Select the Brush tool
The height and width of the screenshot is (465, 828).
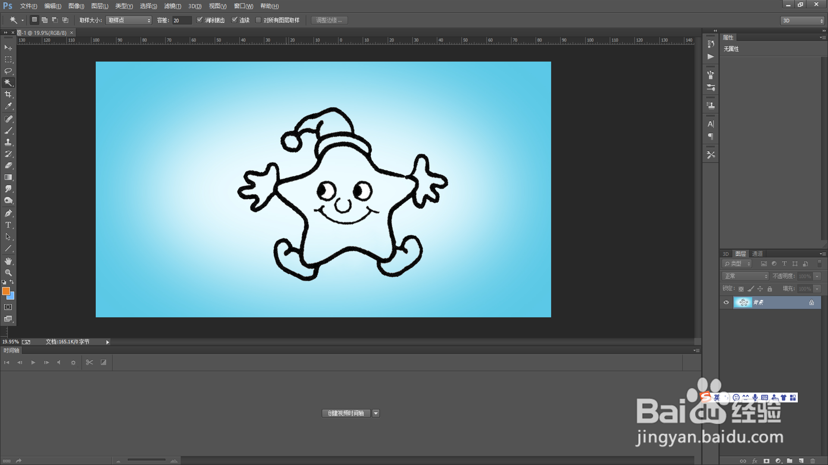(8, 130)
